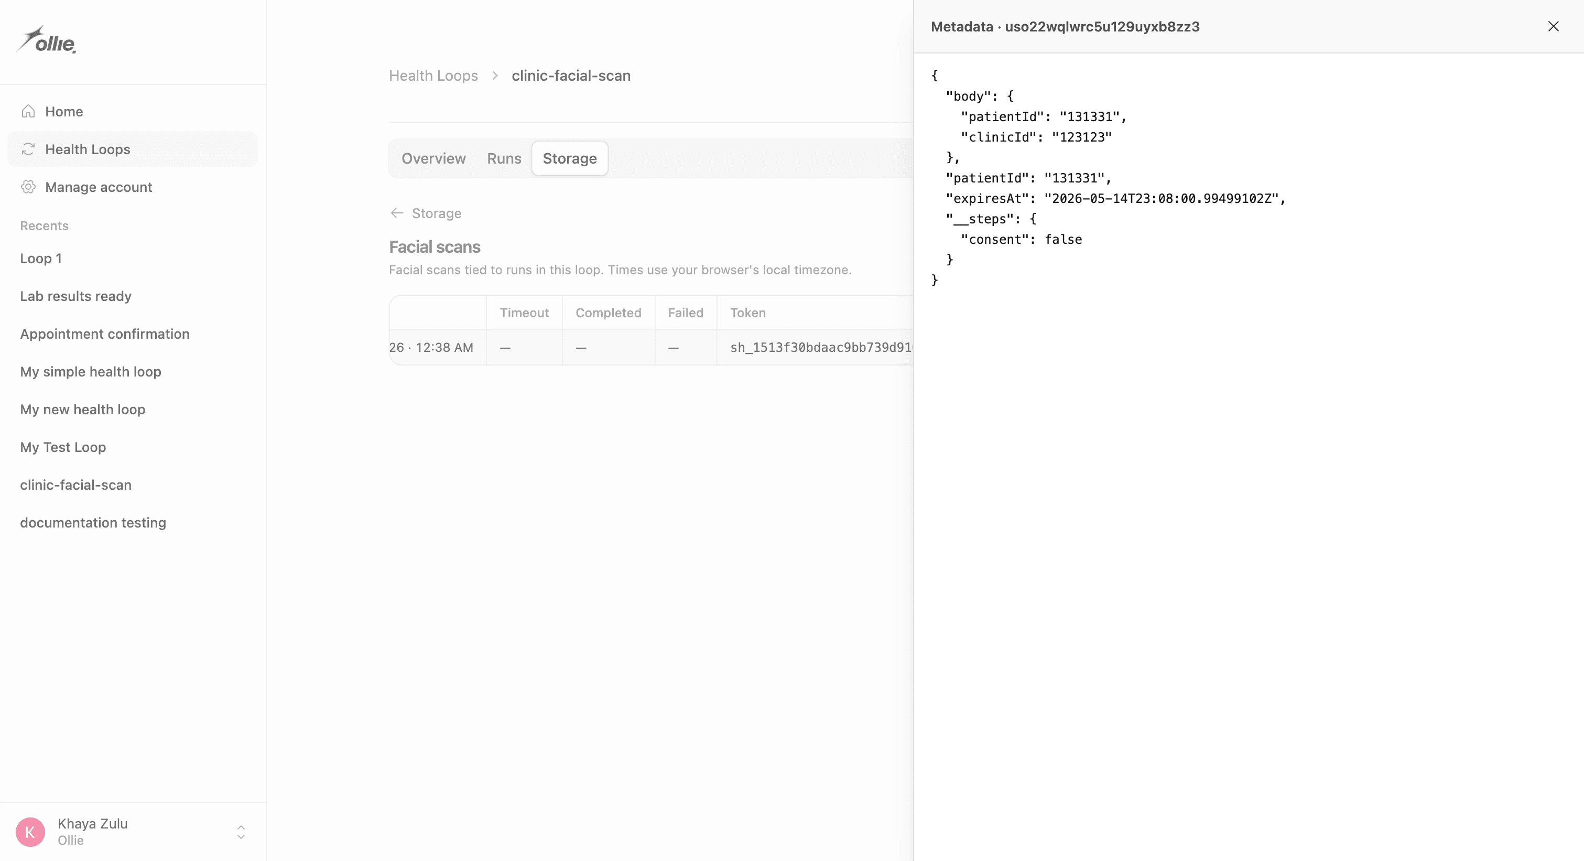Click the Manage account gear icon
1584x861 pixels.
pyautogui.click(x=28, y=187)
